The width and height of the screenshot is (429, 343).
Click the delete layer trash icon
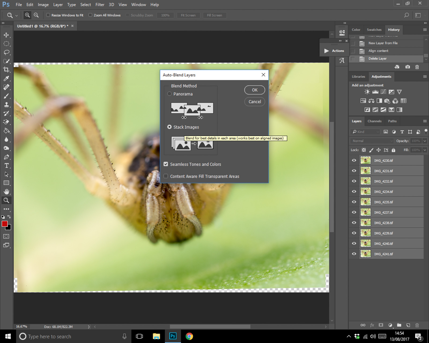tap(417, 325)
